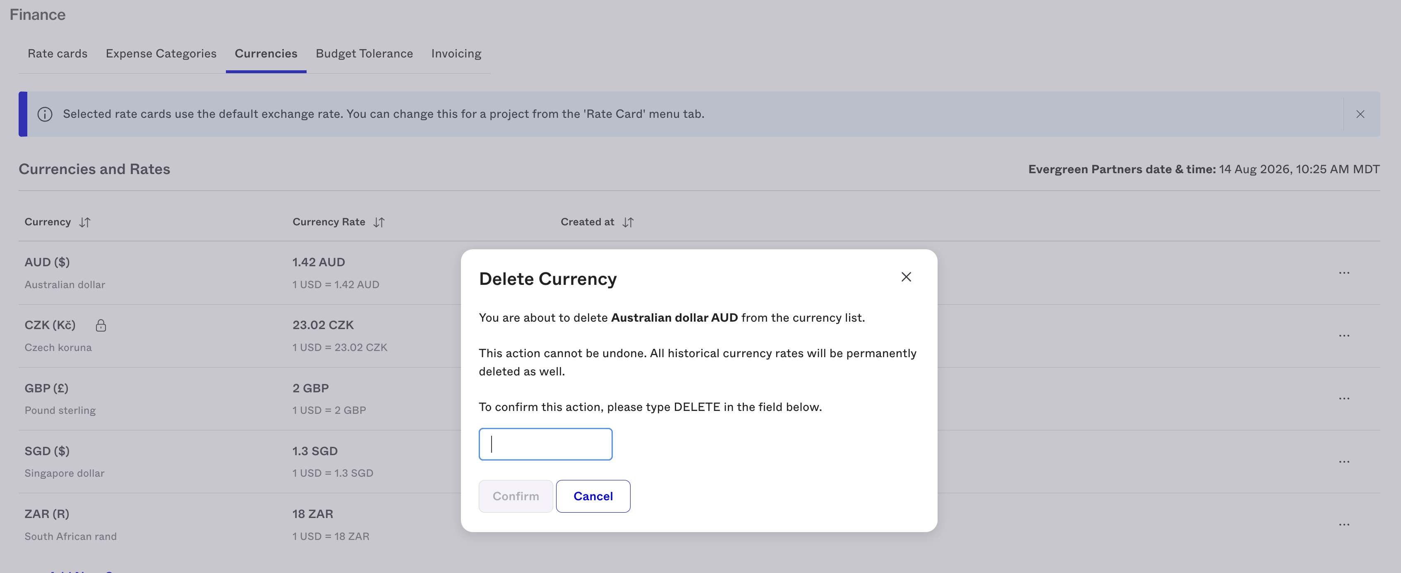The height and width of the screenshot is (573, 1401).
Task: Focus the DELETE confirmation text field
Action: click(545, 444)
